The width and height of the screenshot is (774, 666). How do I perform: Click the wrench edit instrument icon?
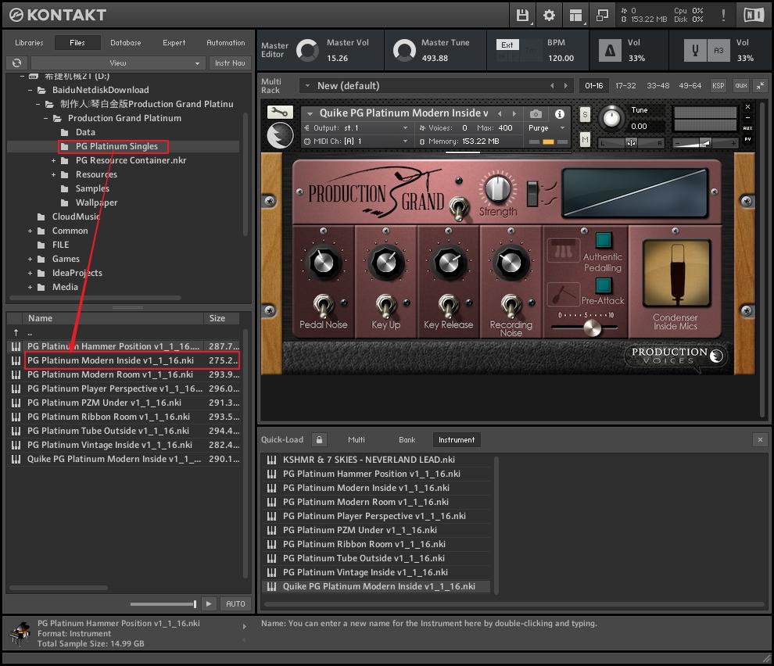pyautogui.click(x=280, y=113)
